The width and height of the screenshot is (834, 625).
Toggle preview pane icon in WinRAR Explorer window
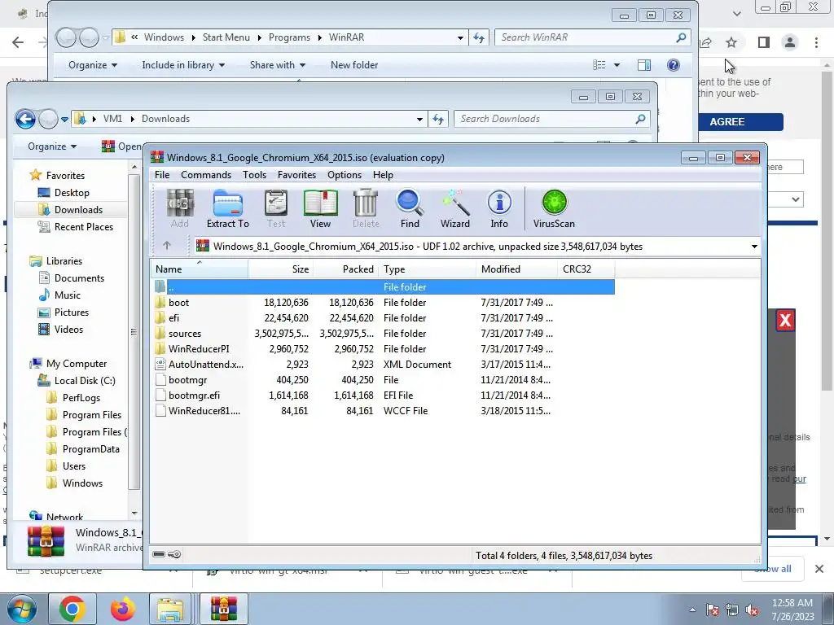click(644, 65)
